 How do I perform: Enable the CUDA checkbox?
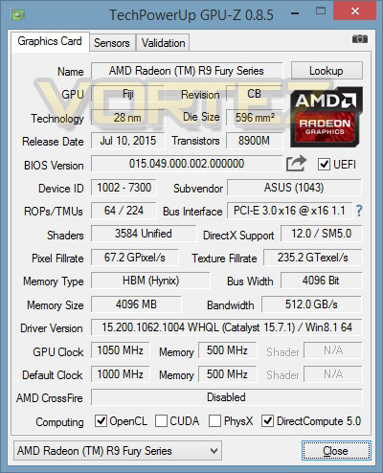click(161, 421)
